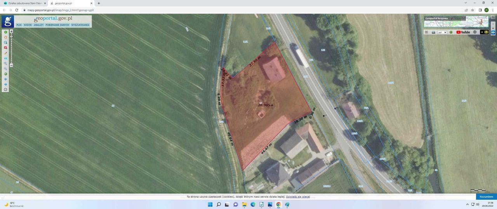Viewport: 497px width, 209px height.
Task: Open the WYSZUKIWANIA menu
Action: 80,25
